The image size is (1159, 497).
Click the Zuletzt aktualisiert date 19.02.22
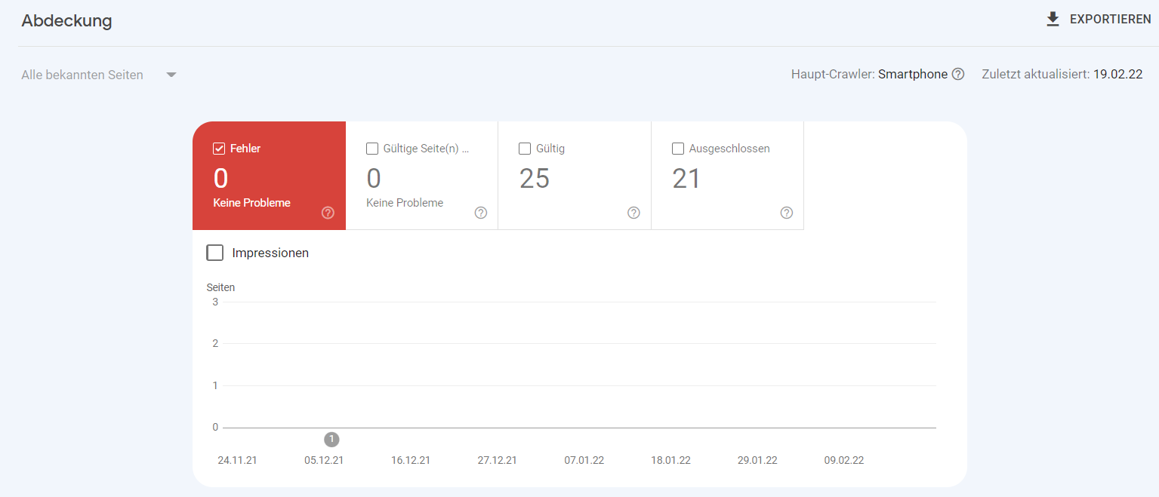(x=1119, y=74)
